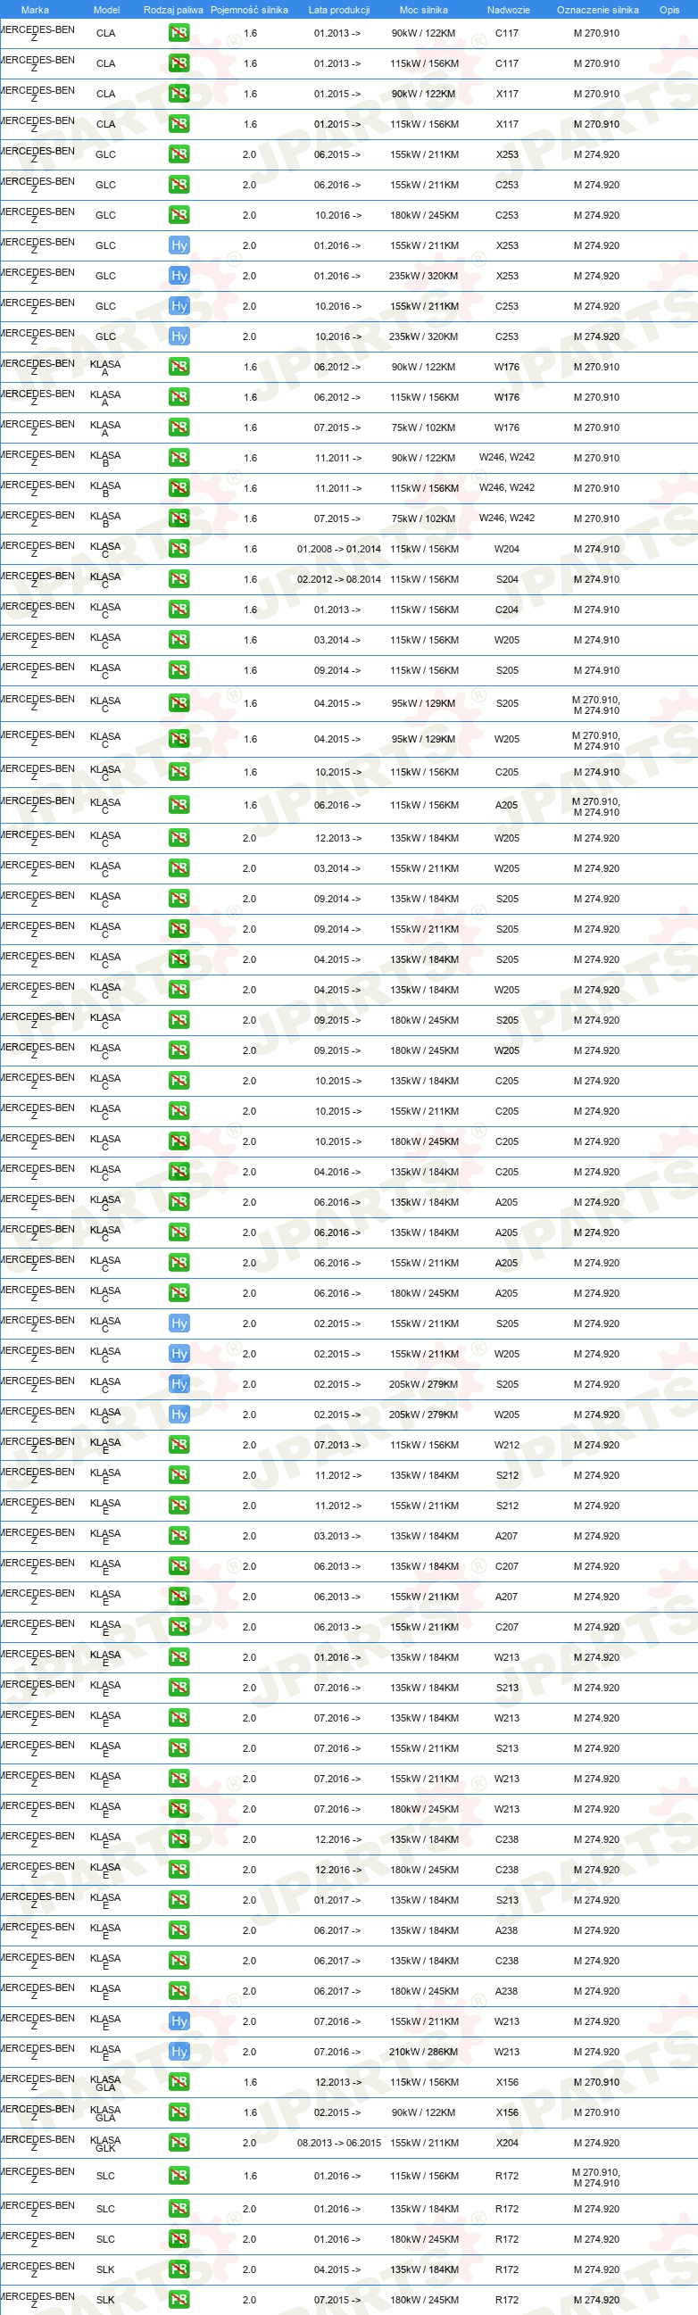This screenshot has width=698, height=2315.
Task: Click M 274.910 cell in Klasa C W204 row
Action: pos(596,549)
